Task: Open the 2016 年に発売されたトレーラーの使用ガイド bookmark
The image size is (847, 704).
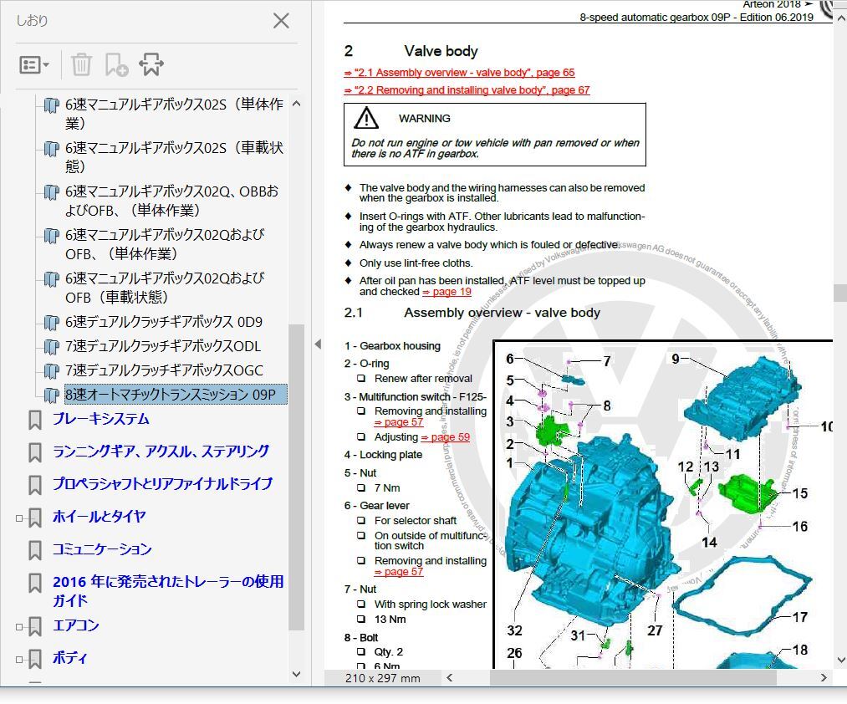Action: (168, 590)
